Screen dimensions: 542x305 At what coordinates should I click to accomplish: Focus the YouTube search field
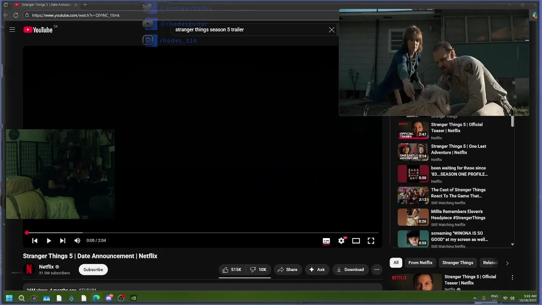250,30
